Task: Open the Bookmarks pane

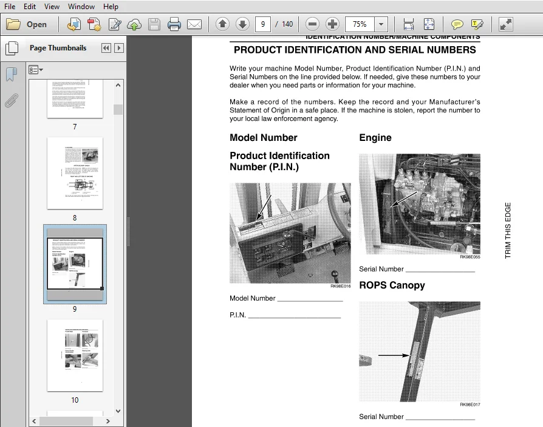Action: (x=12, y=75)
